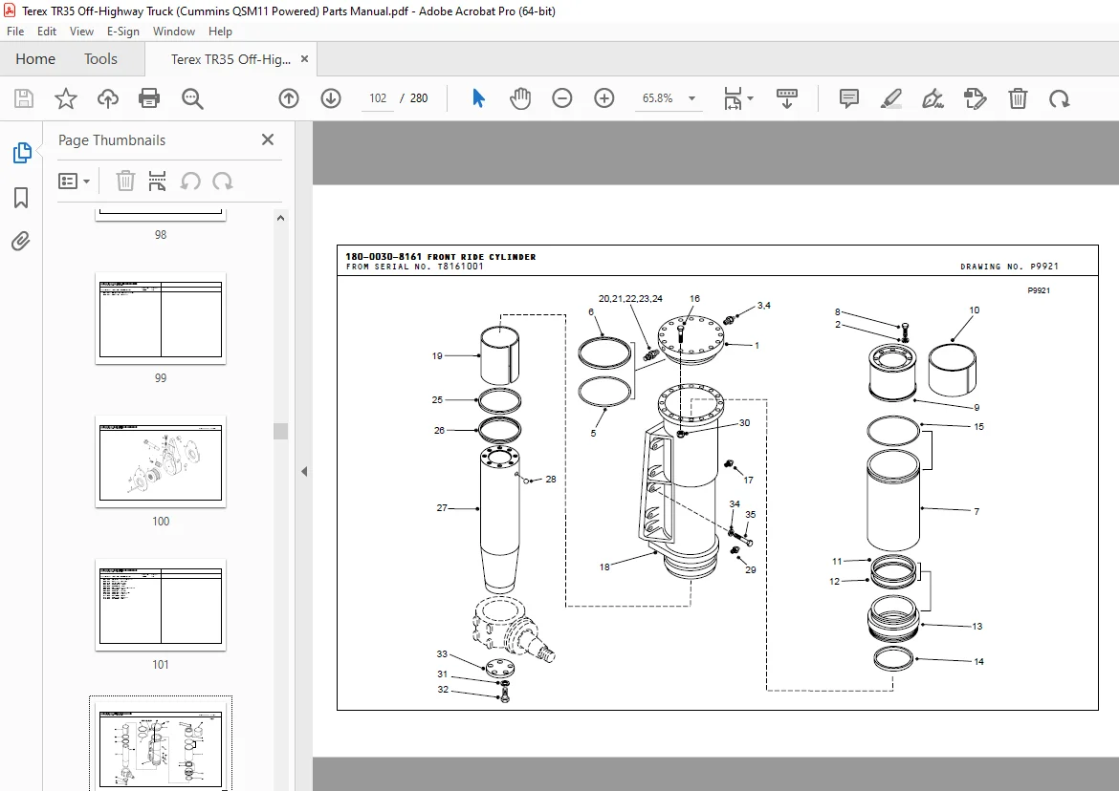Activate the Hand pan tool

click(x=520, y=98)
